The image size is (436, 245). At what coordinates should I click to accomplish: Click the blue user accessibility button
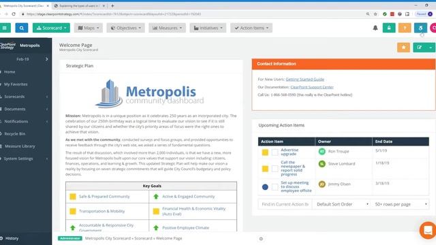[x=420, y=28]
